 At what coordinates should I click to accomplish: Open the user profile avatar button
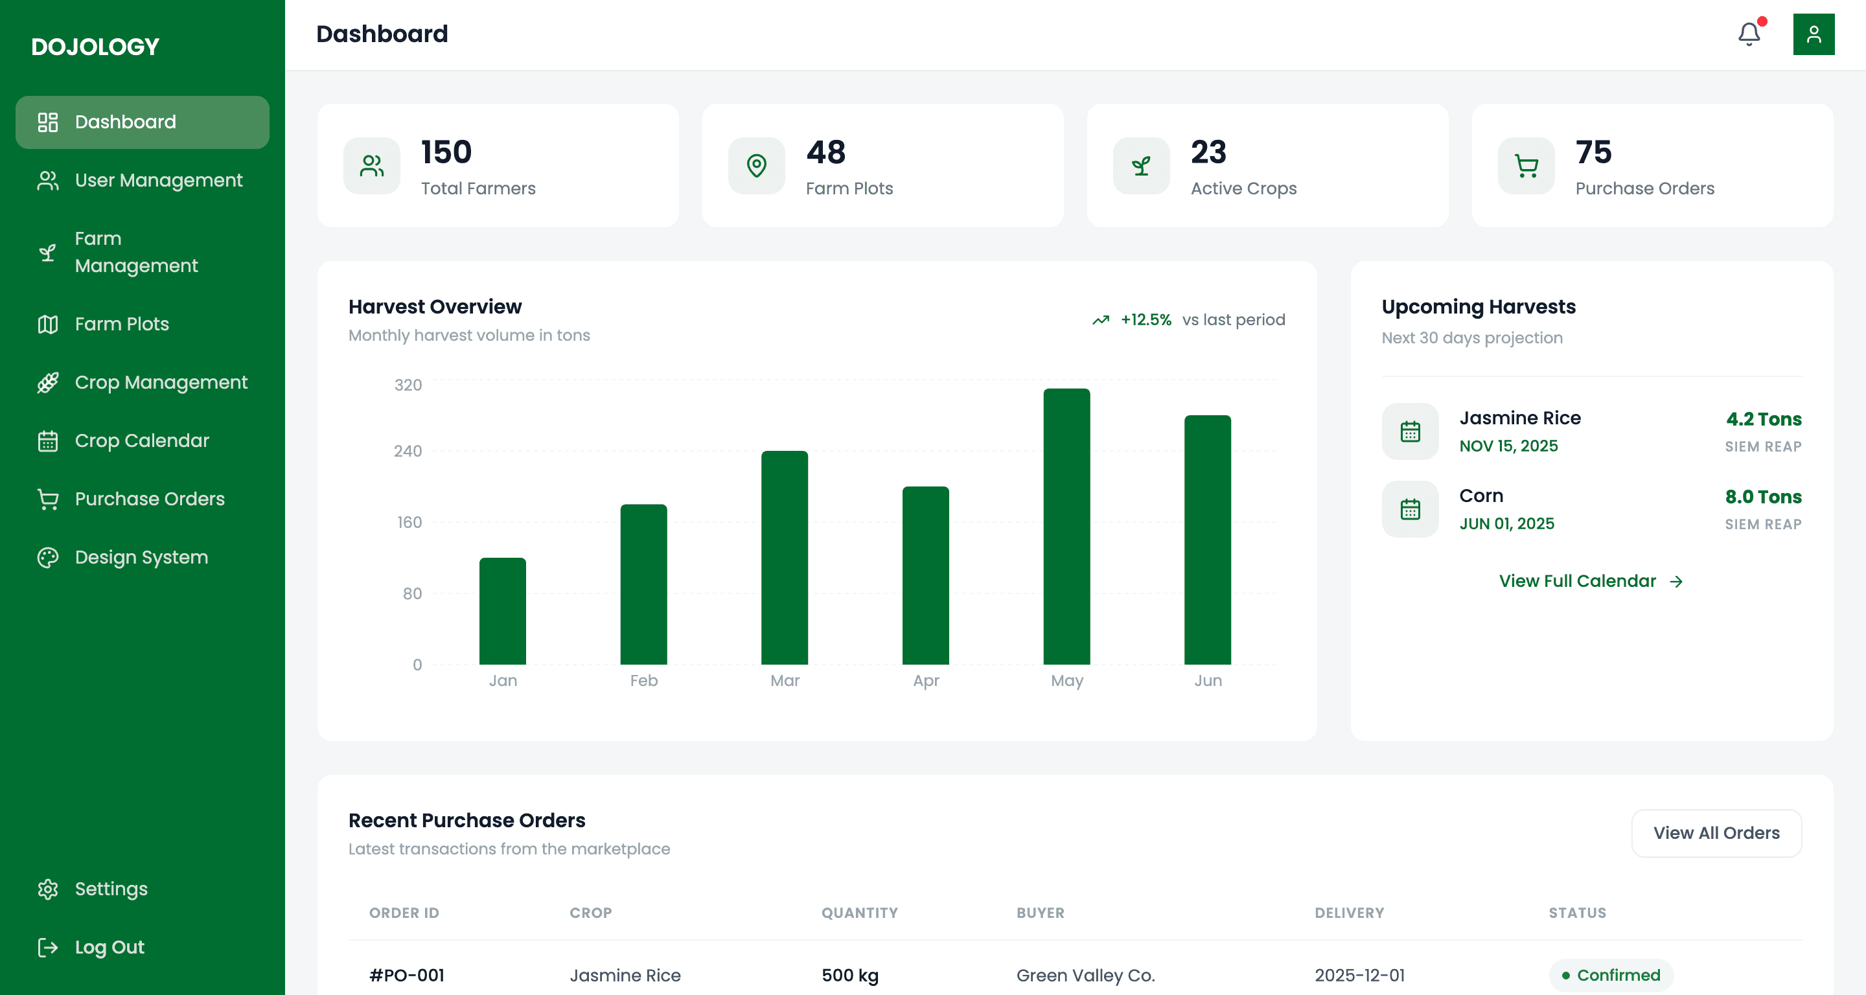pos(1813,34)
